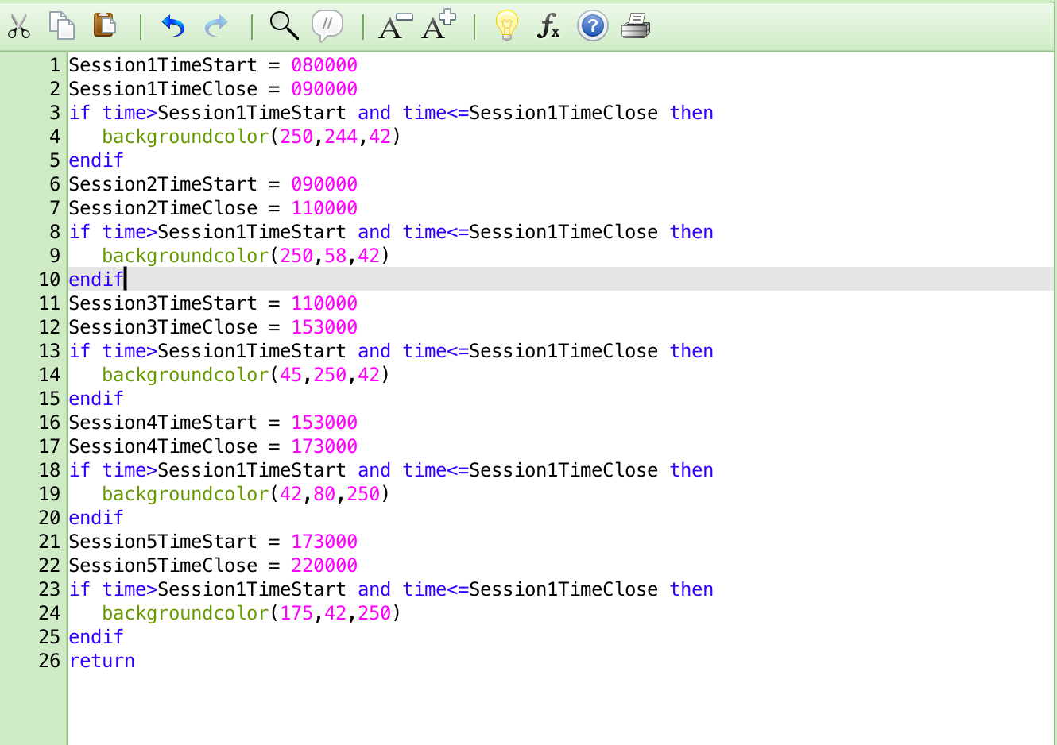Screen dimensions: 1057x745
Task: Click the "endif" on line 20
Action: click(x=96, y=518)
